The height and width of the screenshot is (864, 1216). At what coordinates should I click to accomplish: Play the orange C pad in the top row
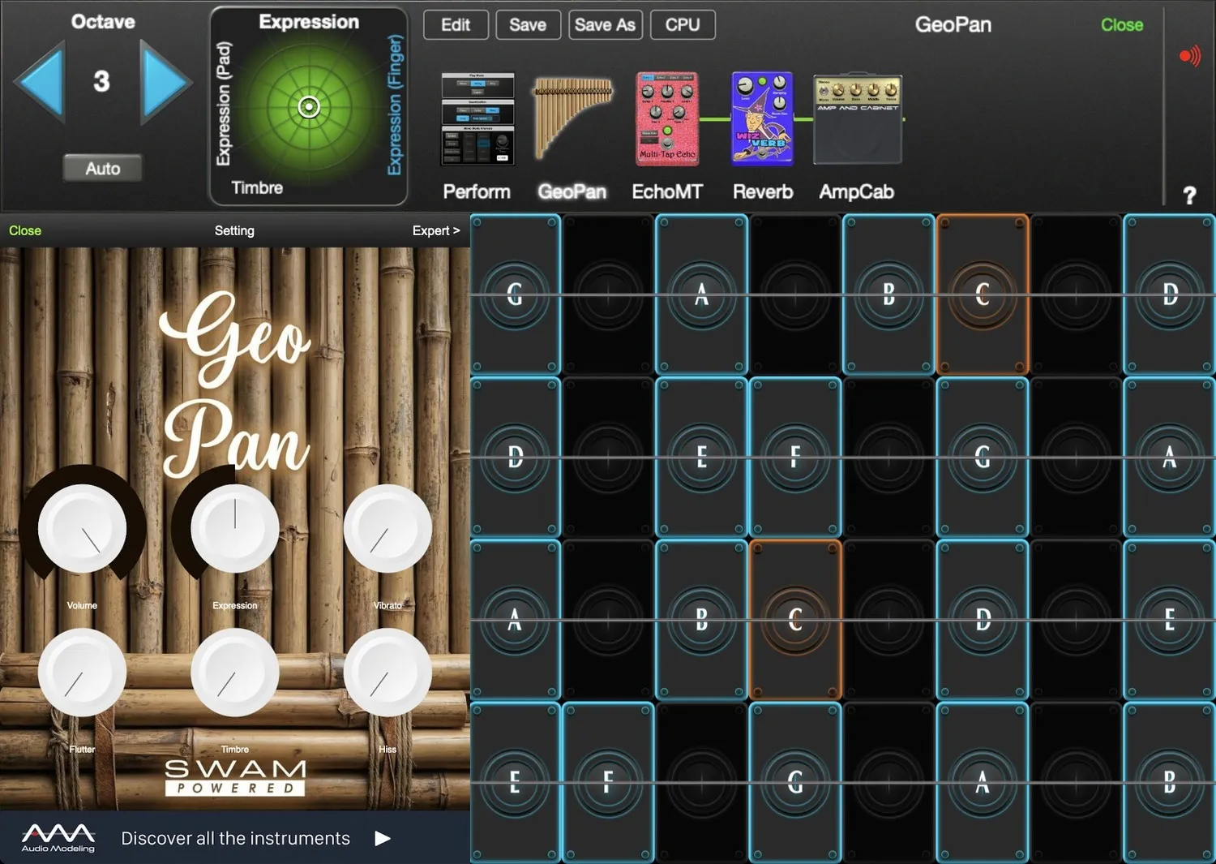[x=983, y=294]
